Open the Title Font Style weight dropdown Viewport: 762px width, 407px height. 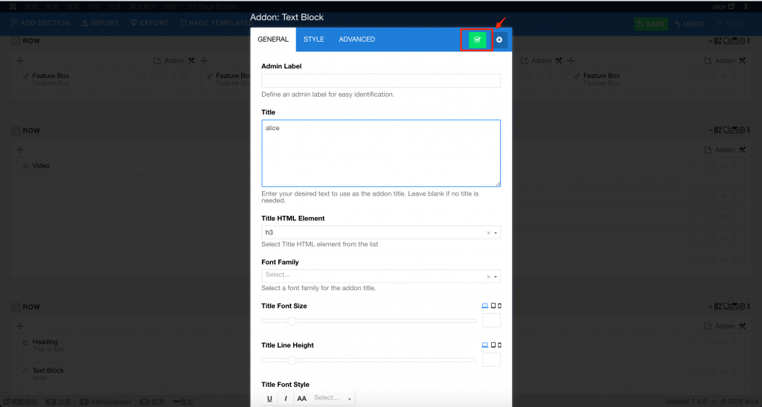333,399
